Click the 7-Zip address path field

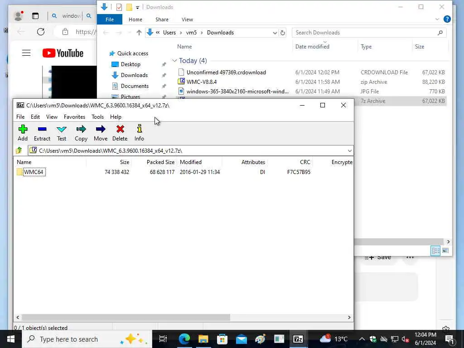[x=191, y=150]
